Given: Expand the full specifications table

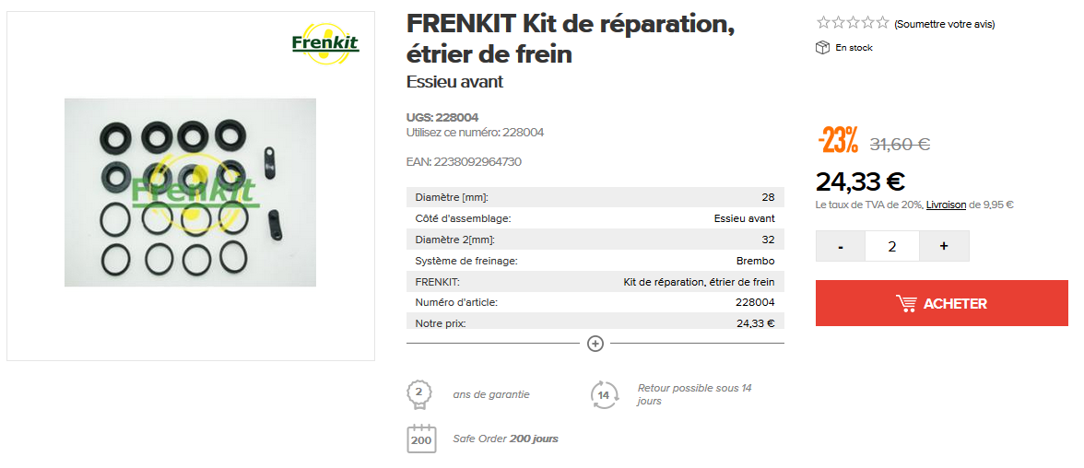Looking at the screenshot, I should coord(595,344).
